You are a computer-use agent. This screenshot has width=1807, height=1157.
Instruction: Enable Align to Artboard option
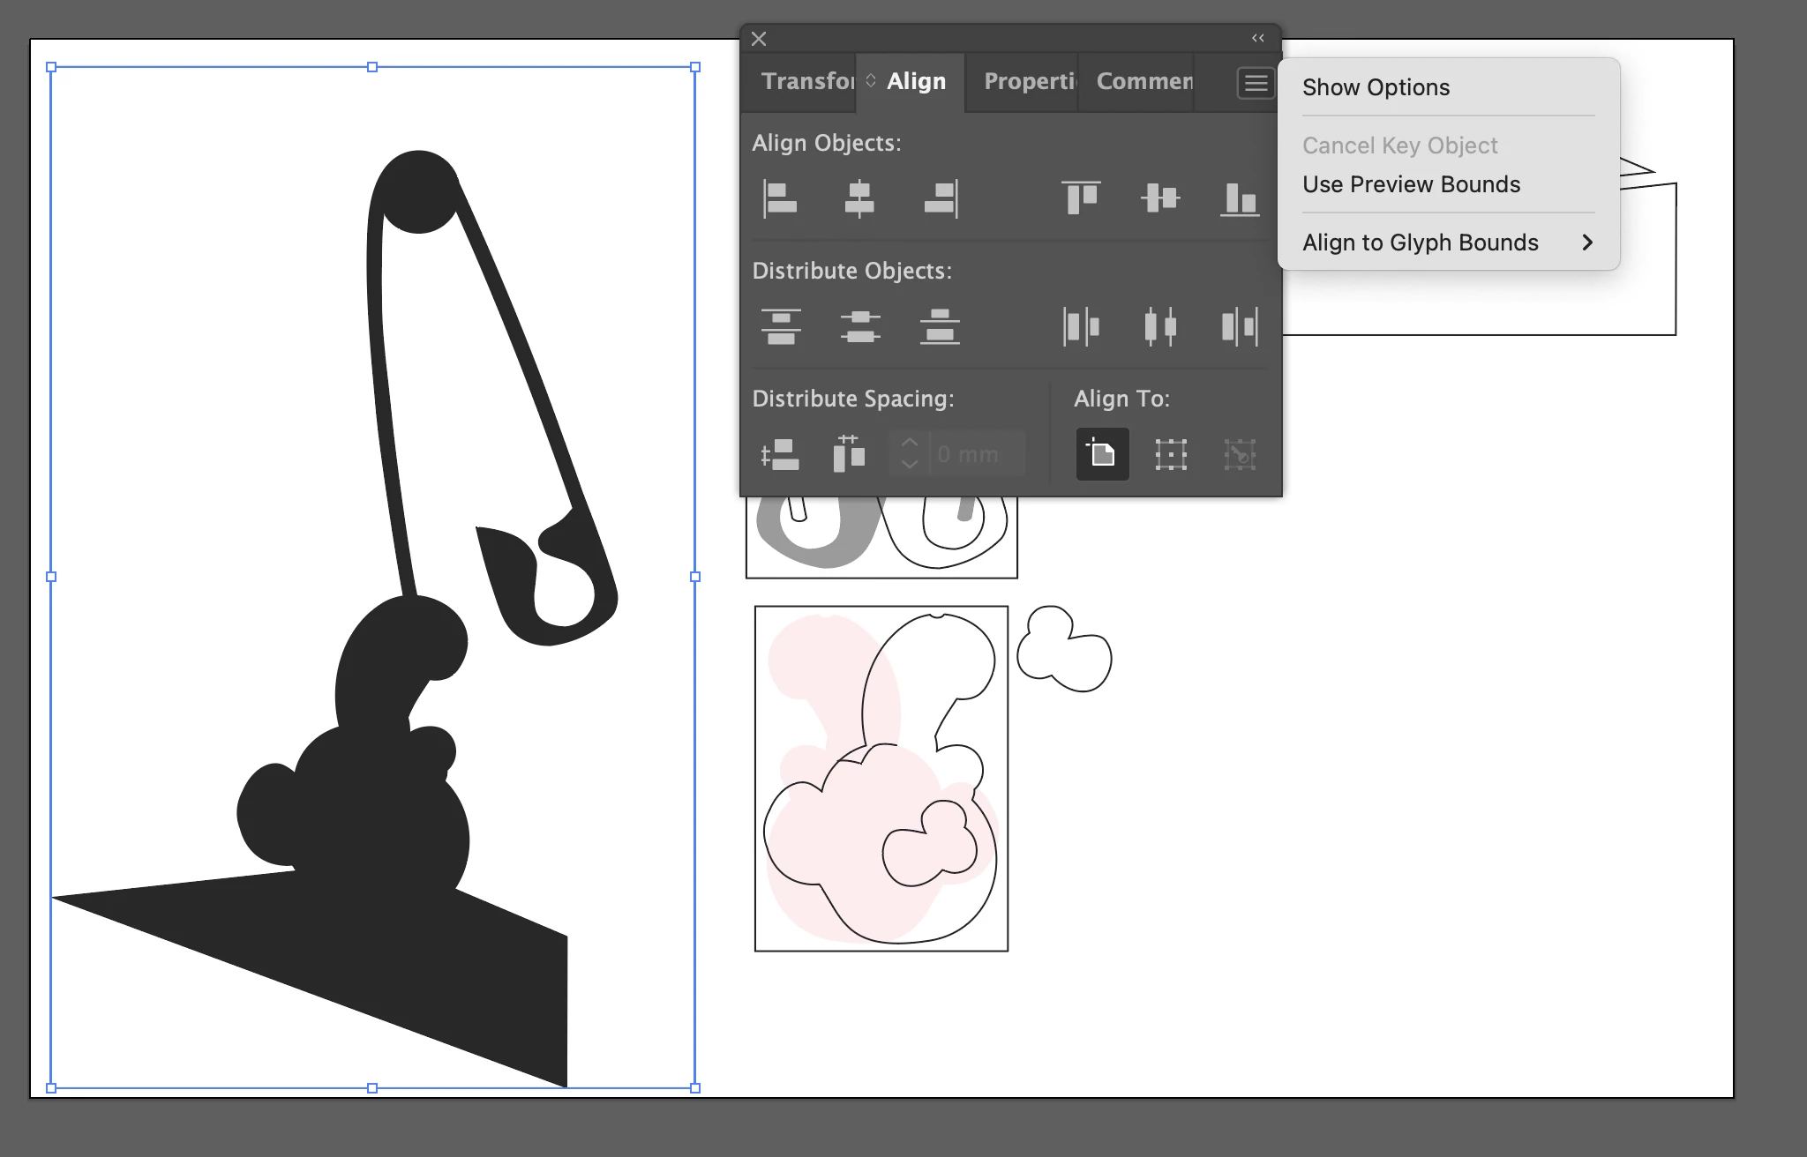click(1102, 454)
